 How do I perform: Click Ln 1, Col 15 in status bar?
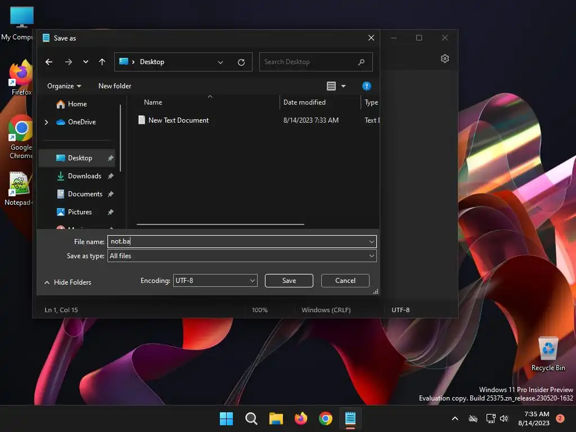point(61,310)
